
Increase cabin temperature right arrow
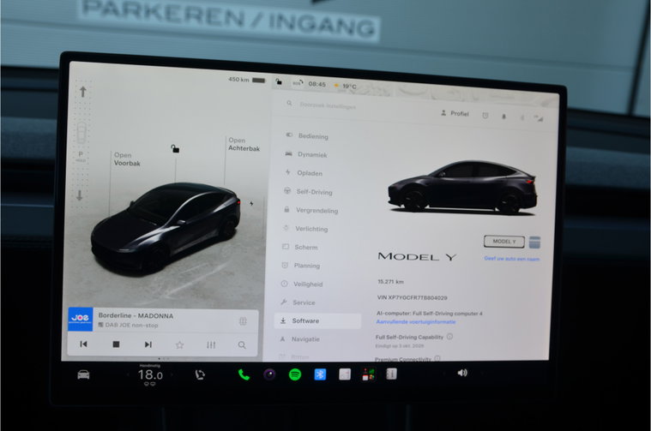point(172,374)
